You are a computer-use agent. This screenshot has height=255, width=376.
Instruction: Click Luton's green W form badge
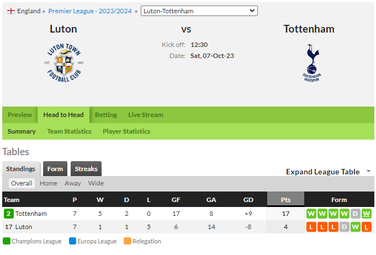pos(356,227)
